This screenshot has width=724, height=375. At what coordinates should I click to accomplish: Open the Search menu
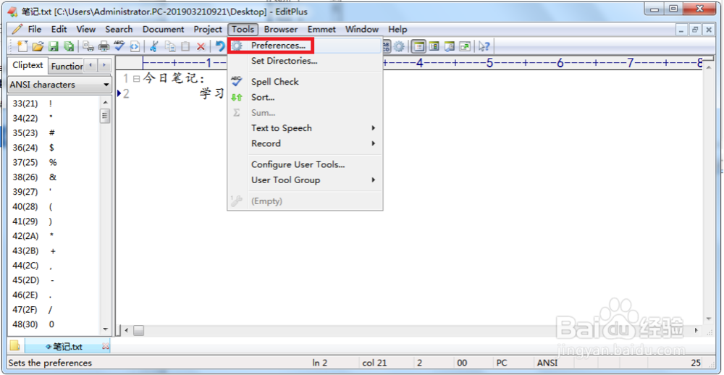click(119, 29)
